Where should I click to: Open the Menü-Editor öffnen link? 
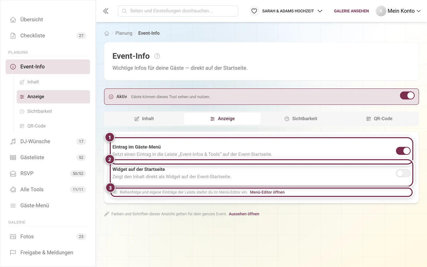267,192
